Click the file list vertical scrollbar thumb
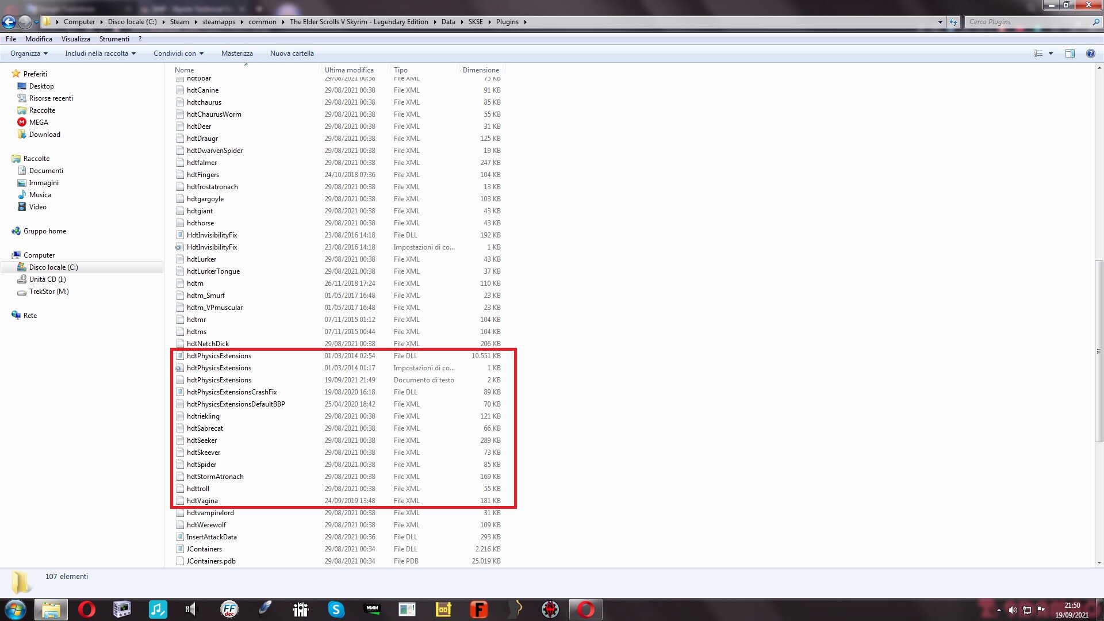Viewport: 1104px width, 621px height. (1099, 351)
